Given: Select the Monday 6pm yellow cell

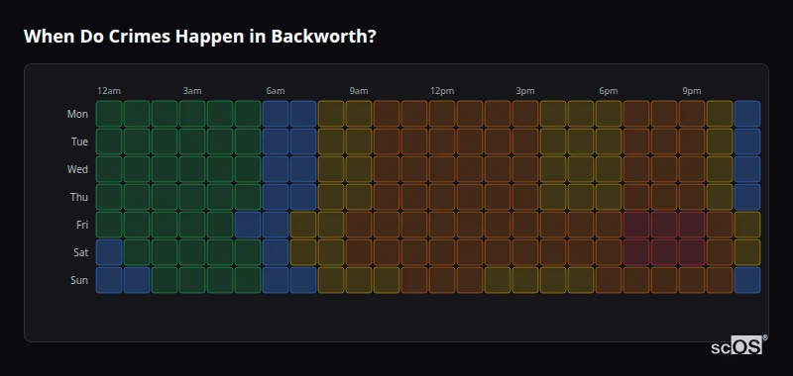Looking at the screenshot, I should point(609,114).
